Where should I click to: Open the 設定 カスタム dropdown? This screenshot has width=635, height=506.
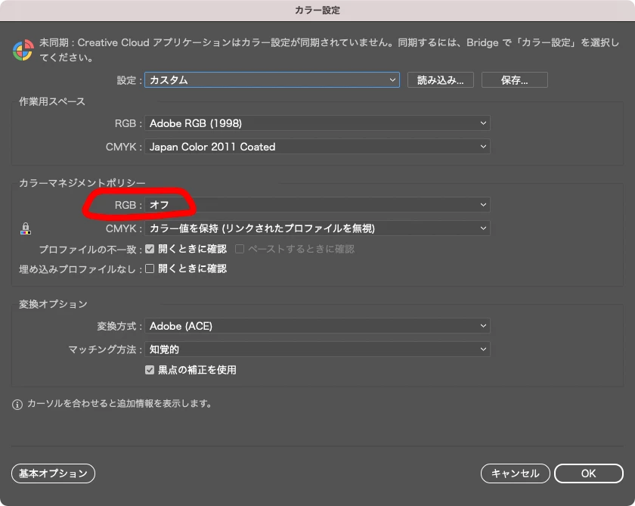point(272,80)
